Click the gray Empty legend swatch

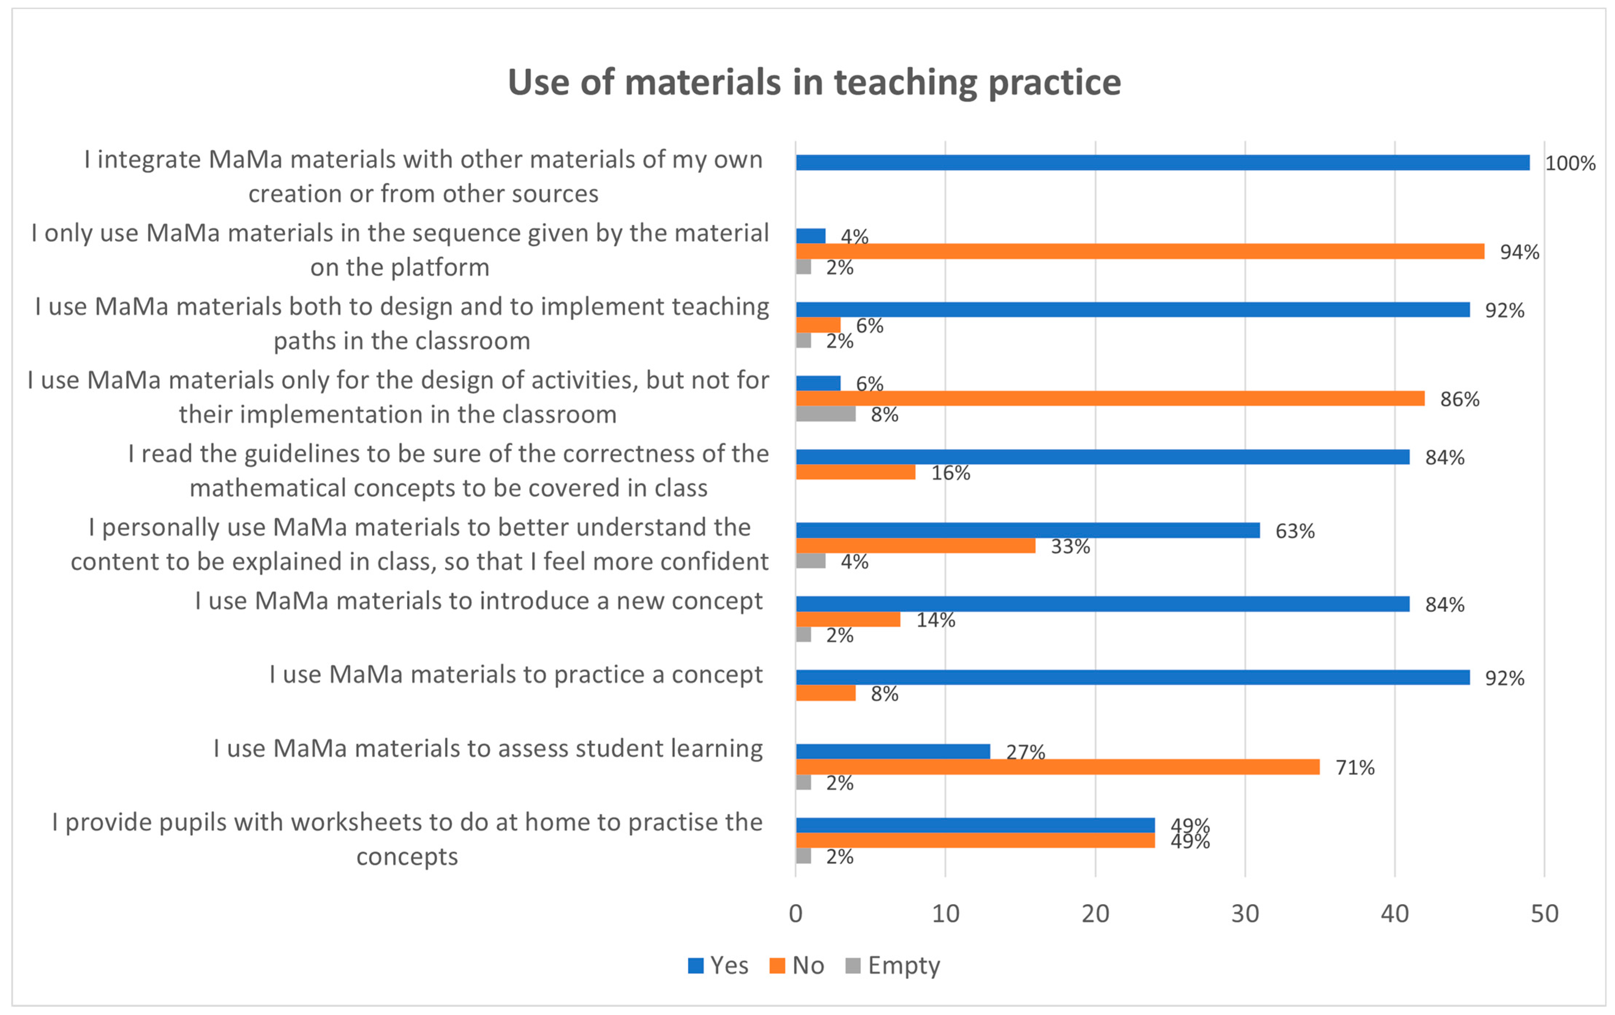pyautogui.click(x=853, y=965)
